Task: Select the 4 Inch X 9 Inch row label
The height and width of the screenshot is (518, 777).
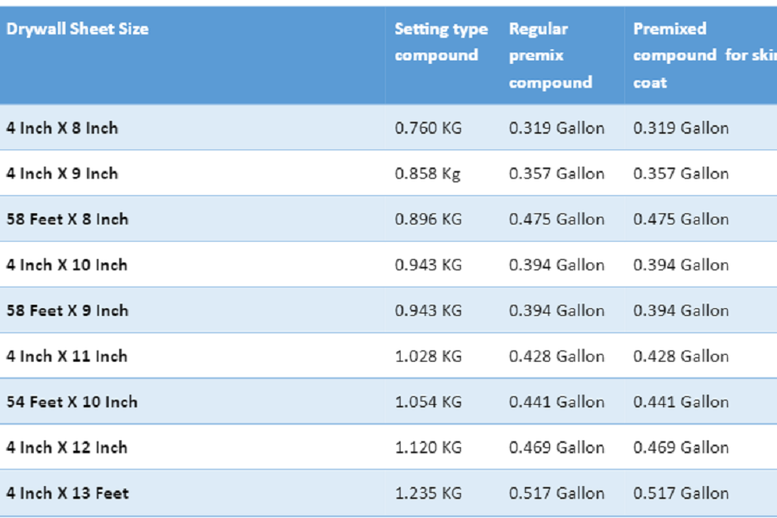Action: tap(62, 174)
